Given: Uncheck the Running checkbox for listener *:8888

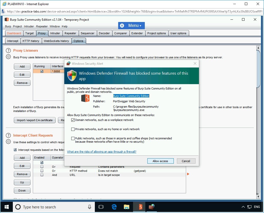Looking at the screenshot, I should coord(42,71).
